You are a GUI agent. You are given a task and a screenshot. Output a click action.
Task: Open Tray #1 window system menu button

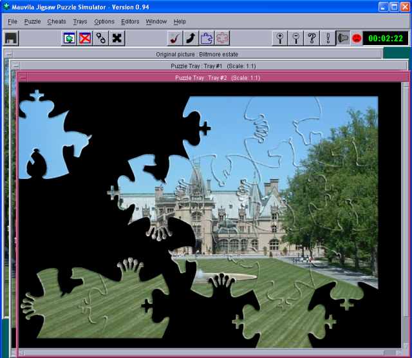[15, 66]
